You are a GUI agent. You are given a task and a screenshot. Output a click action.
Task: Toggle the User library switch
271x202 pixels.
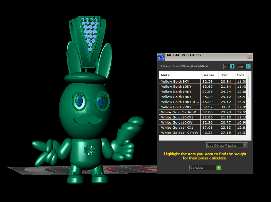[x=243, y=67]
